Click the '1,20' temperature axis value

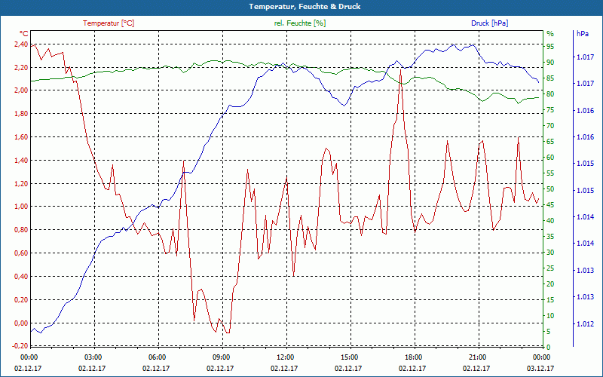21,183
